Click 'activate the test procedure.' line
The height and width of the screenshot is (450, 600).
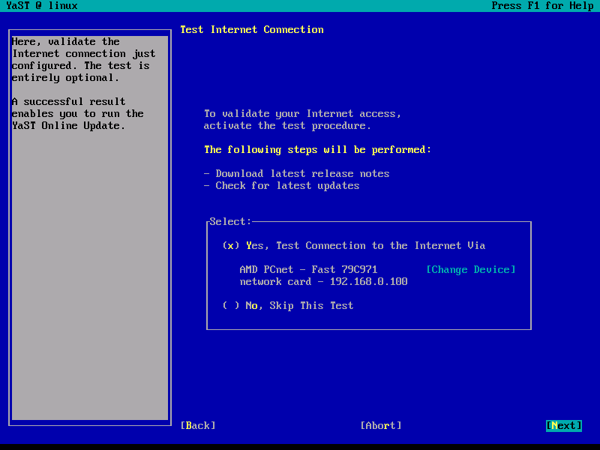287,126
